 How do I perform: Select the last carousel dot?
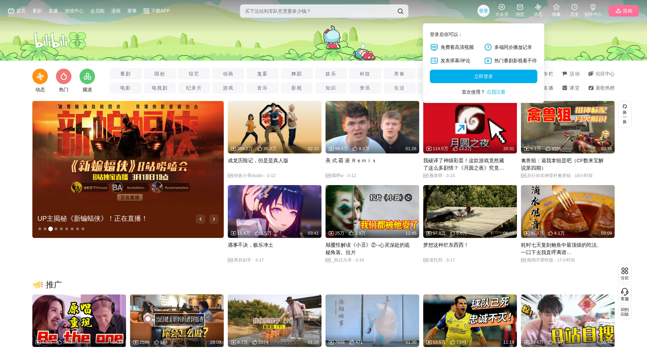tap(83, 229)
